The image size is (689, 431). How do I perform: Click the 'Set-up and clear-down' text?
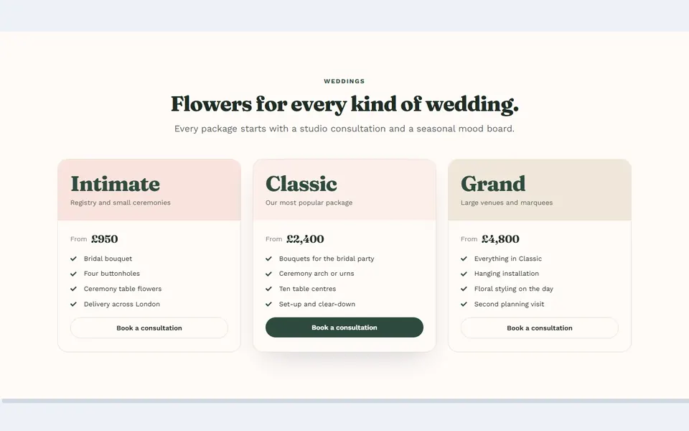pyautogui.click(x=317, y=304)
